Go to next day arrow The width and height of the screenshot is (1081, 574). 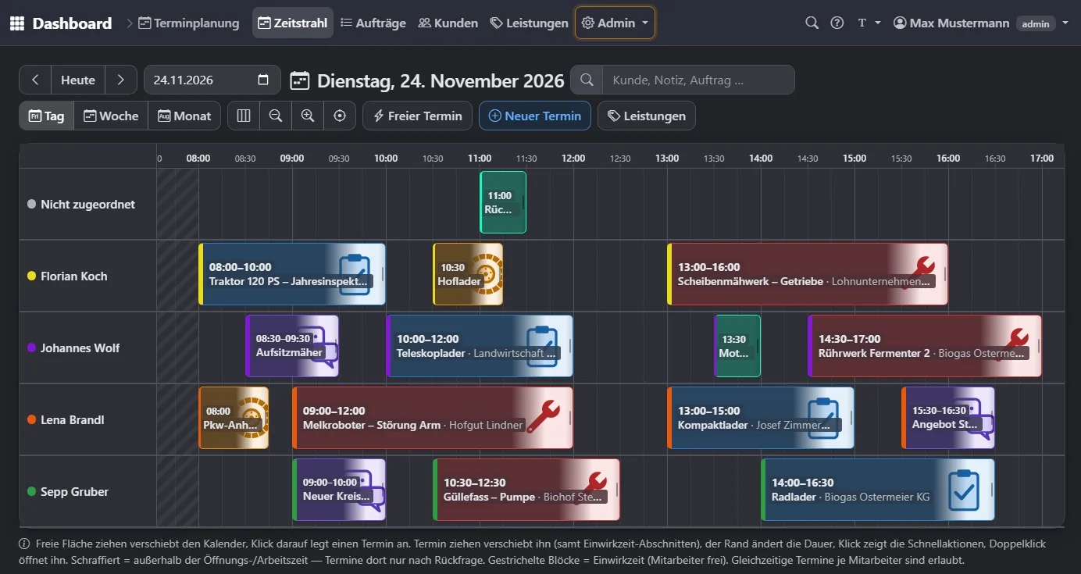click(x=120, y=80)
